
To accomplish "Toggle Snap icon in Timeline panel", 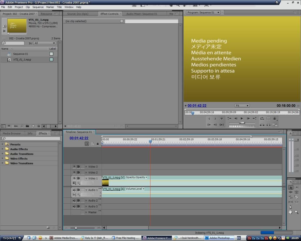I will point(87,144).
